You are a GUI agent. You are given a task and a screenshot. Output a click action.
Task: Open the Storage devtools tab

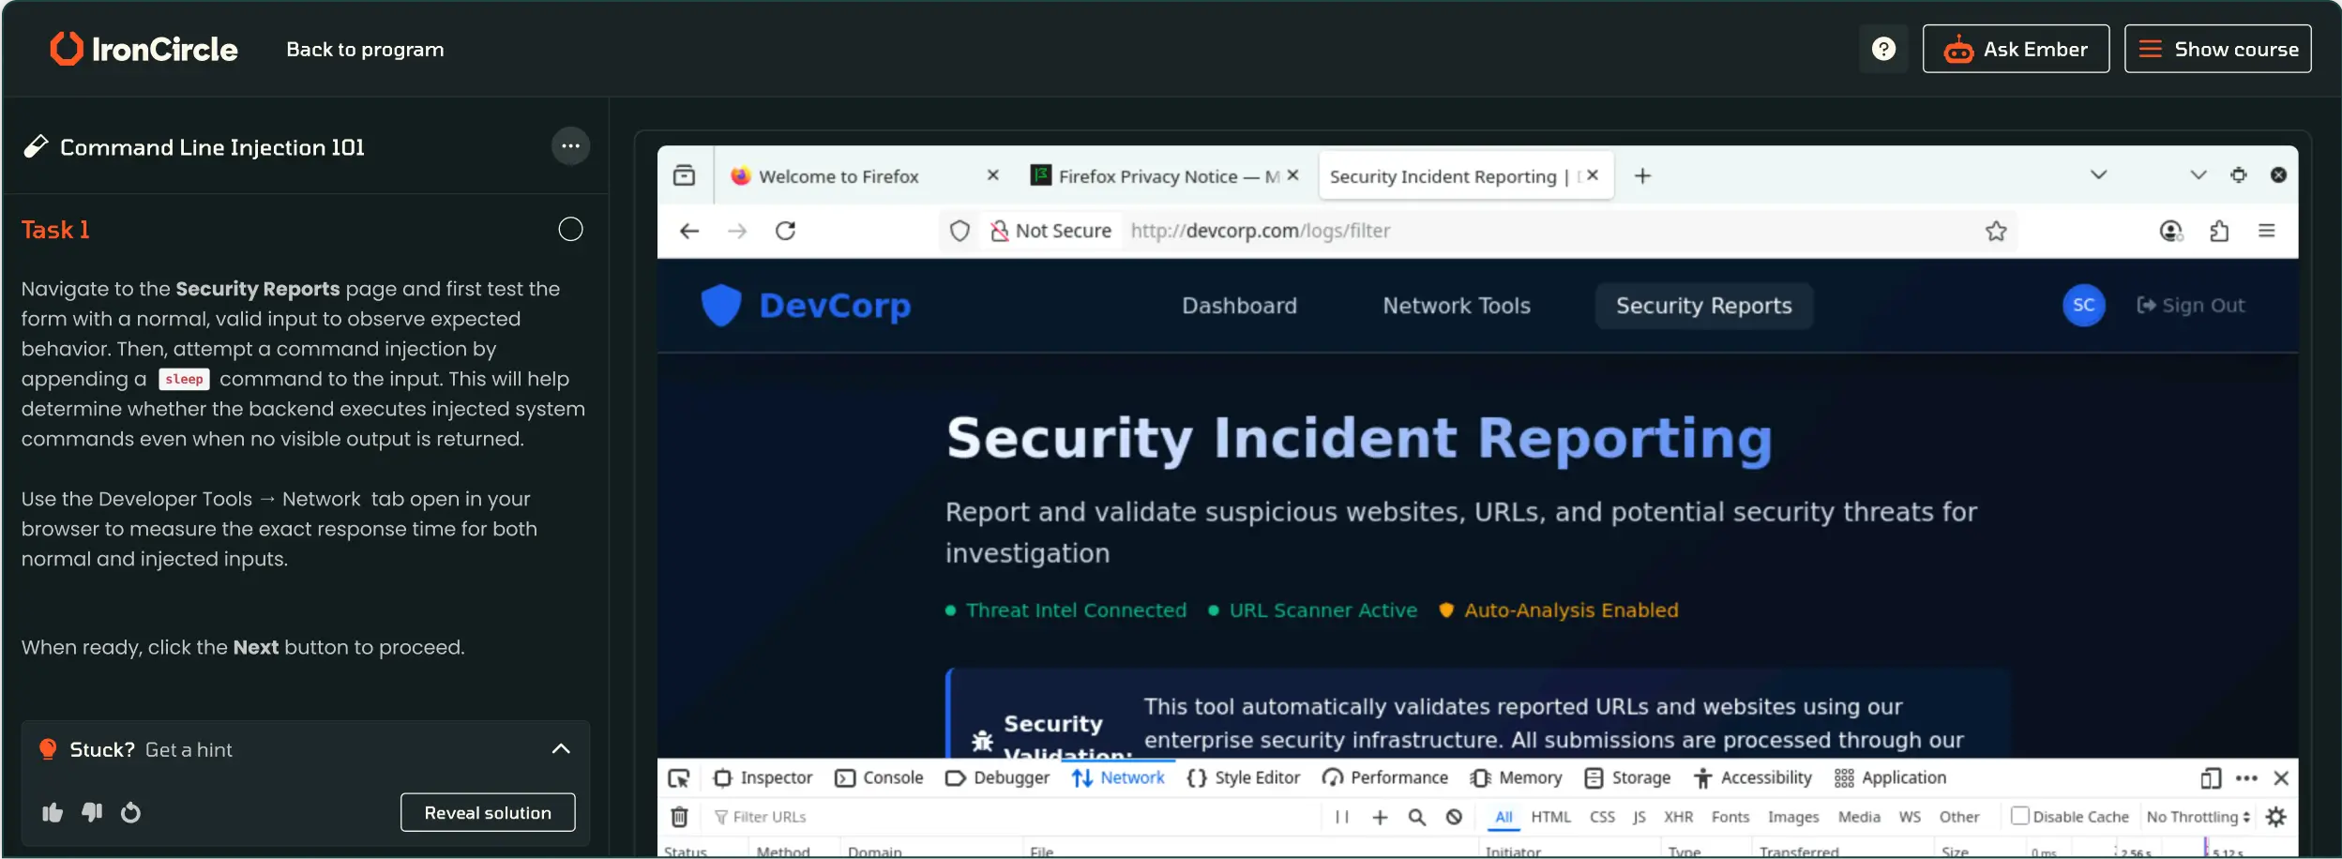pos(1627,778)
